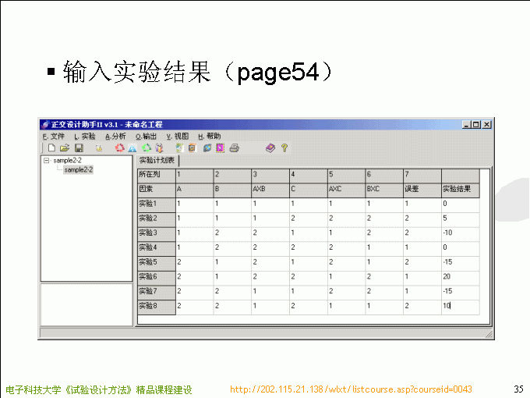Click the book icon beside the question mark
This screenshot has height=398, width=530.
click(x=270, y=147)
